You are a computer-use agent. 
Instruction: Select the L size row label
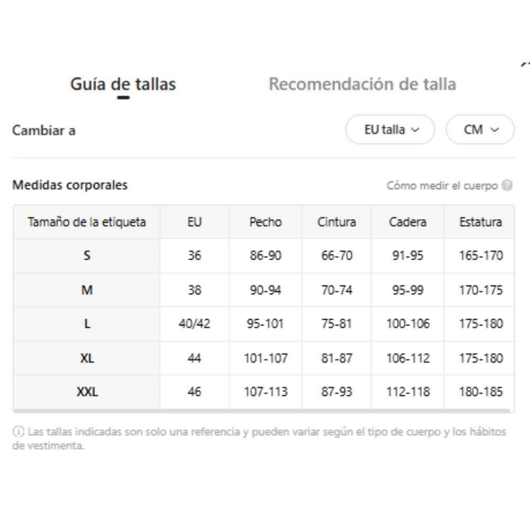pos(87,324)
